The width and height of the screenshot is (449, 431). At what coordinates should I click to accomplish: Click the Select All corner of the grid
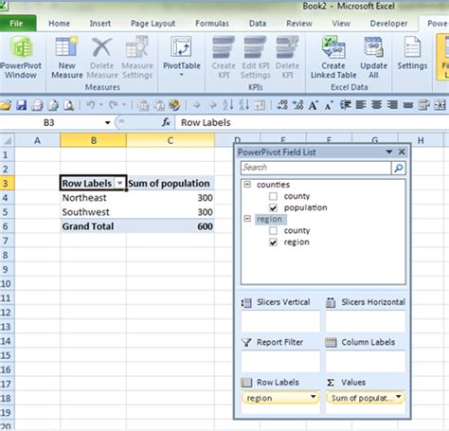[7, 140]
